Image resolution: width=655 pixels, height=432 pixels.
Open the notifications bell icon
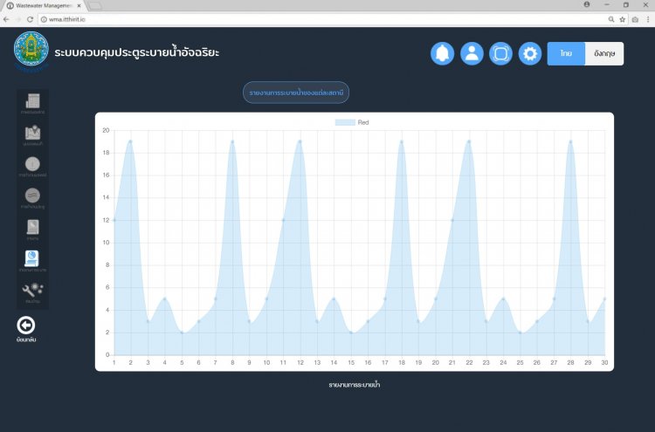pos(443,53)
